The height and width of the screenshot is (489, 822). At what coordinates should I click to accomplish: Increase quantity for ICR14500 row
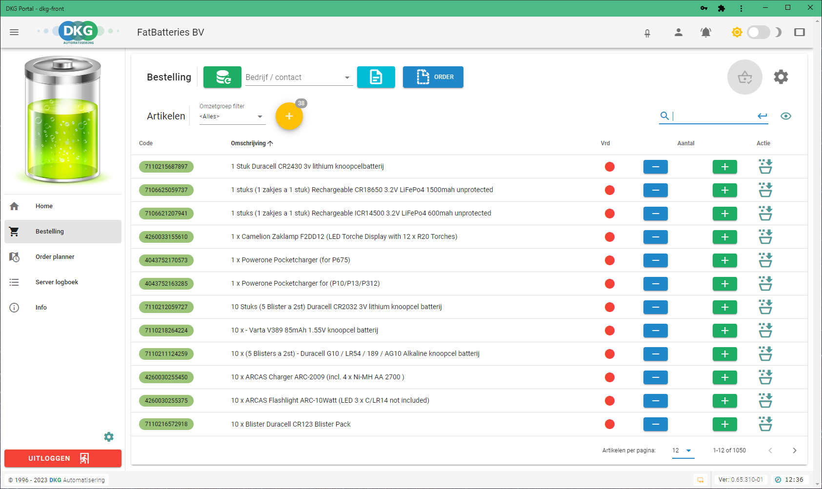click(x=725, y=214)
